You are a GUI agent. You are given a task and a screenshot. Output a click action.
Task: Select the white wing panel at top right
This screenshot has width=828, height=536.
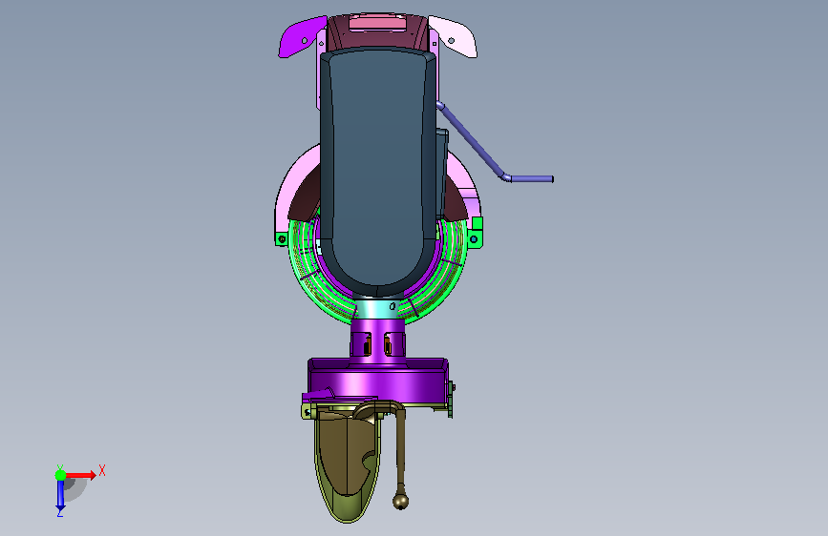454,36
